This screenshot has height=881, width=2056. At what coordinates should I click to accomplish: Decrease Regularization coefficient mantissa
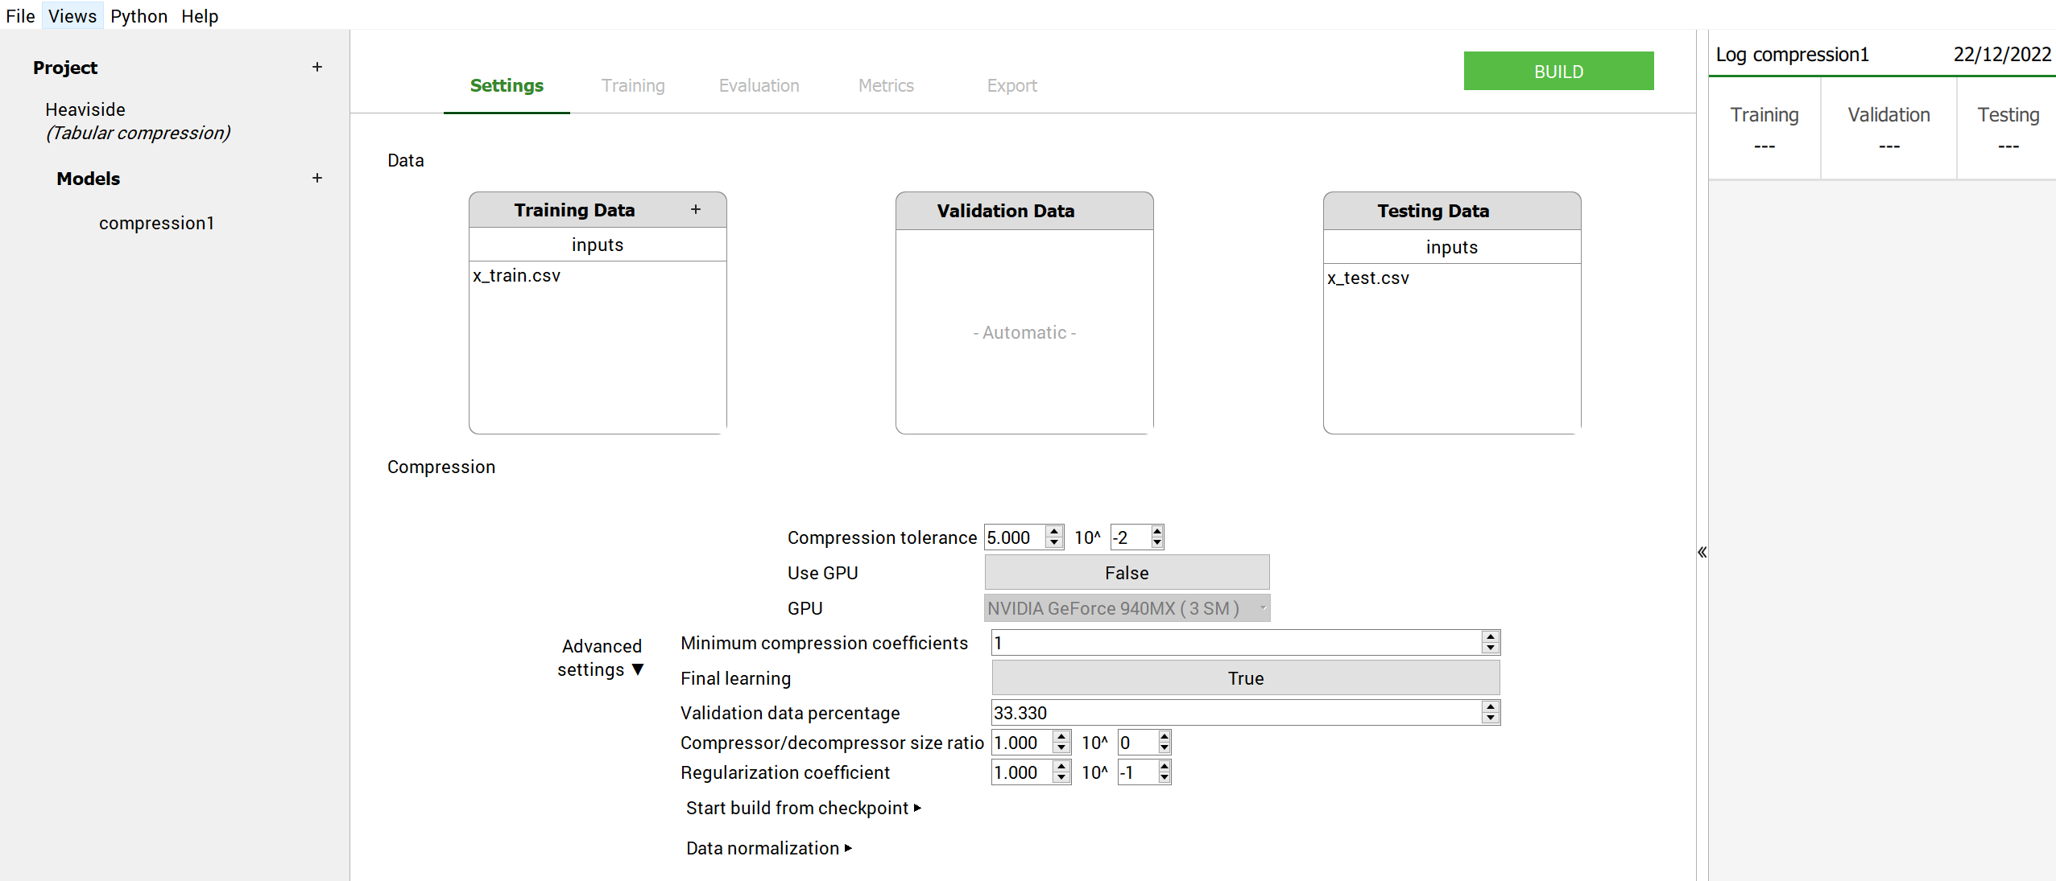coord(1061,778)
